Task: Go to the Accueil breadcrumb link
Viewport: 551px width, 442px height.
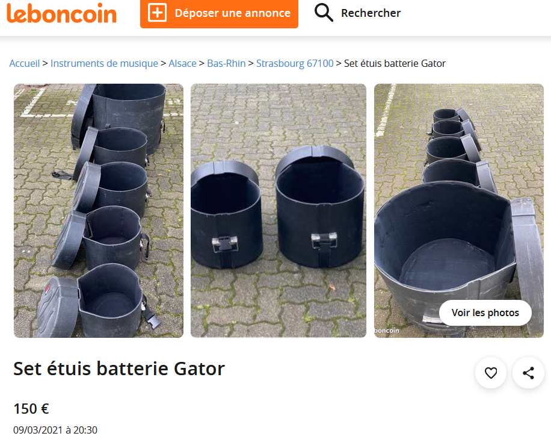Action: pyautogui.click(x=25, y=63)
